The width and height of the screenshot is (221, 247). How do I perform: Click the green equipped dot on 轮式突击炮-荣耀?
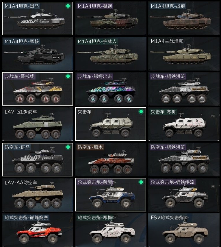coord(141,182)
